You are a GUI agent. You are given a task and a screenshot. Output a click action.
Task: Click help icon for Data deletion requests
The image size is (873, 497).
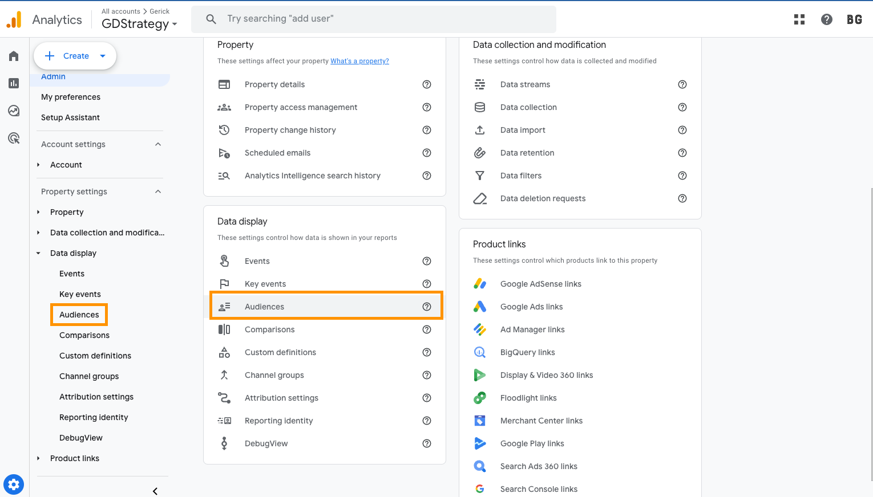pyautogui.click(x=682, y=198)
